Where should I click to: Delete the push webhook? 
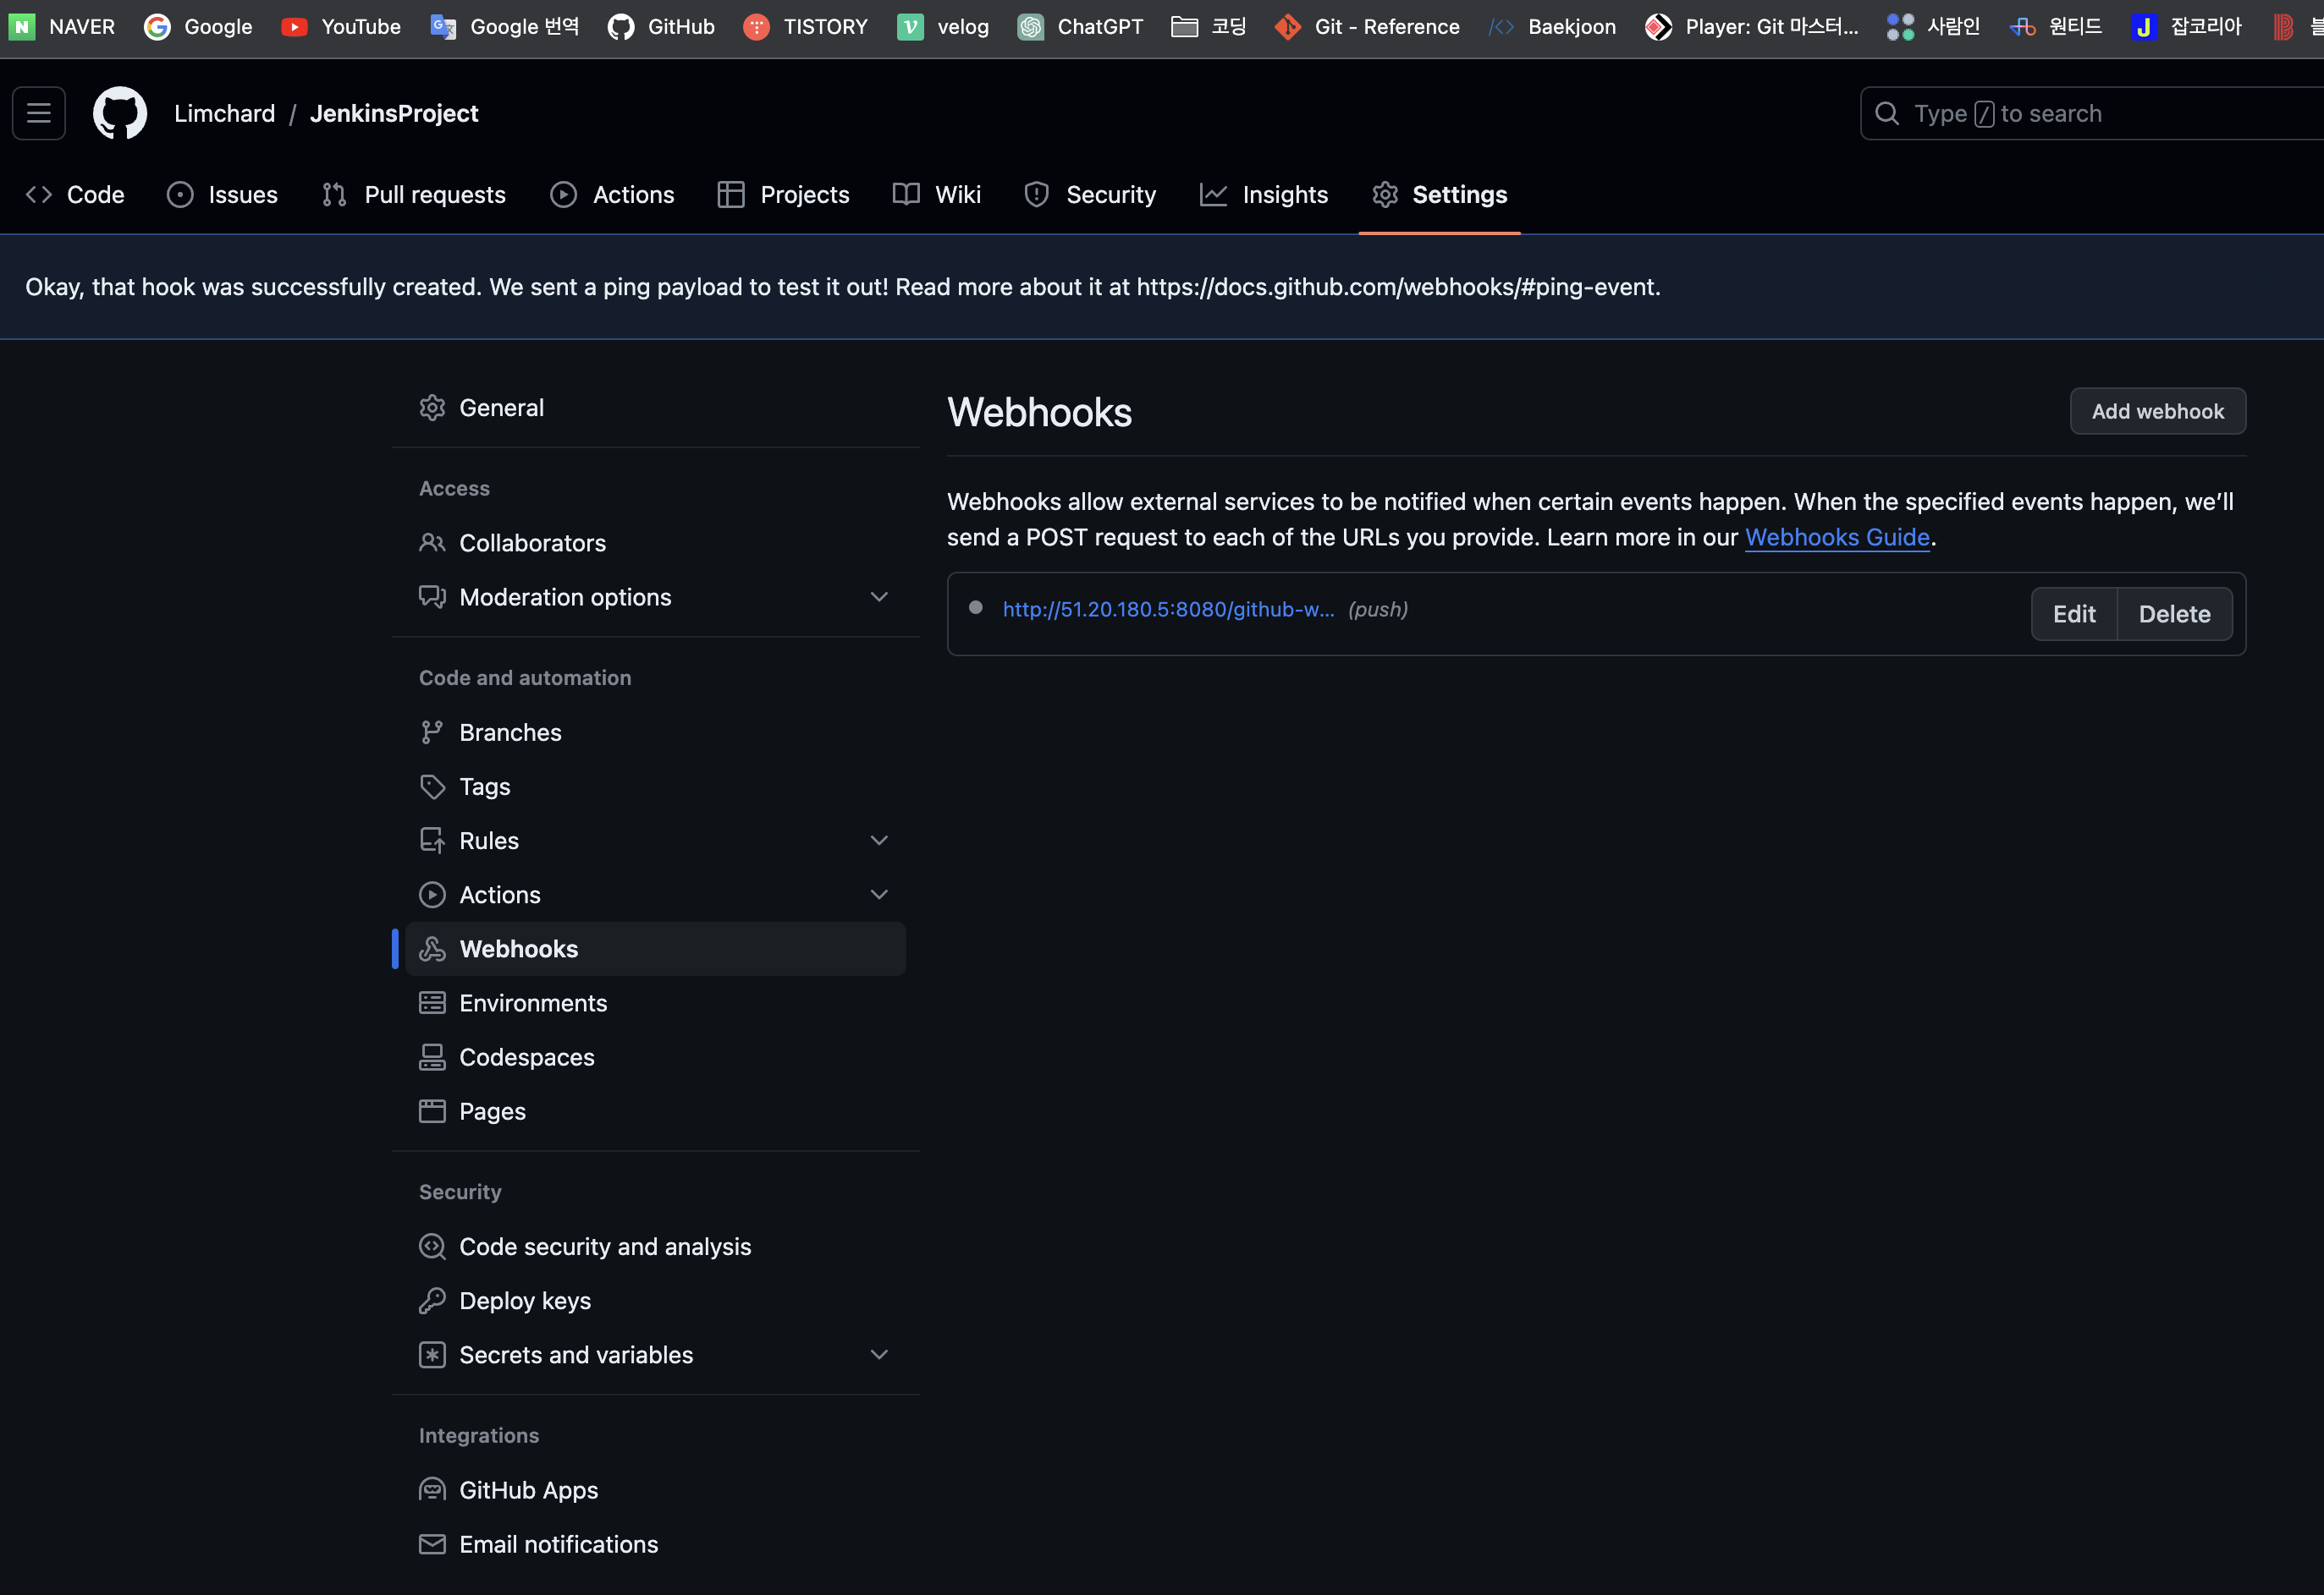coord(2173,614)
